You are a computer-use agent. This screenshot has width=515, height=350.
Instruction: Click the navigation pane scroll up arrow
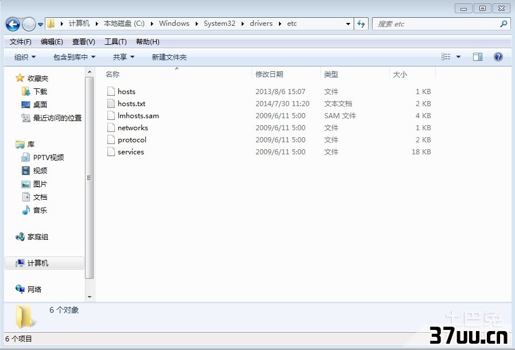[x=90, y=72]
